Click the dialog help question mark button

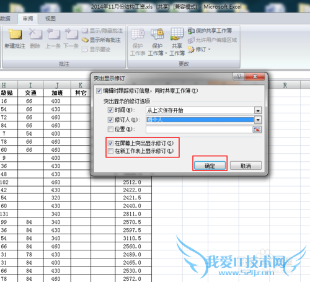(239, 77)
